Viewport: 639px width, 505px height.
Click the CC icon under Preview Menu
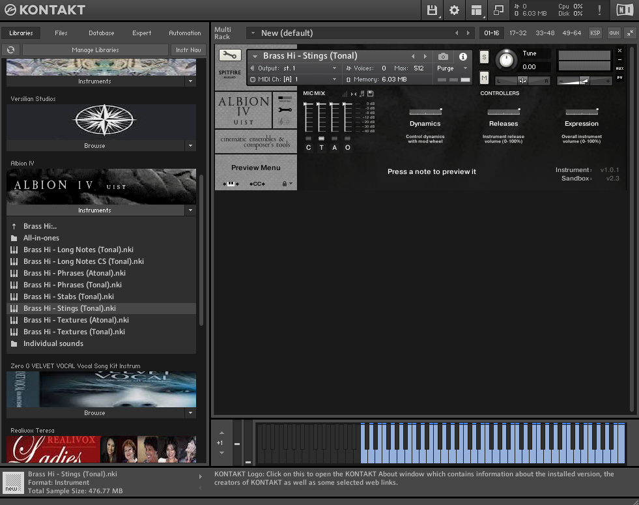(x=257, y=184)
